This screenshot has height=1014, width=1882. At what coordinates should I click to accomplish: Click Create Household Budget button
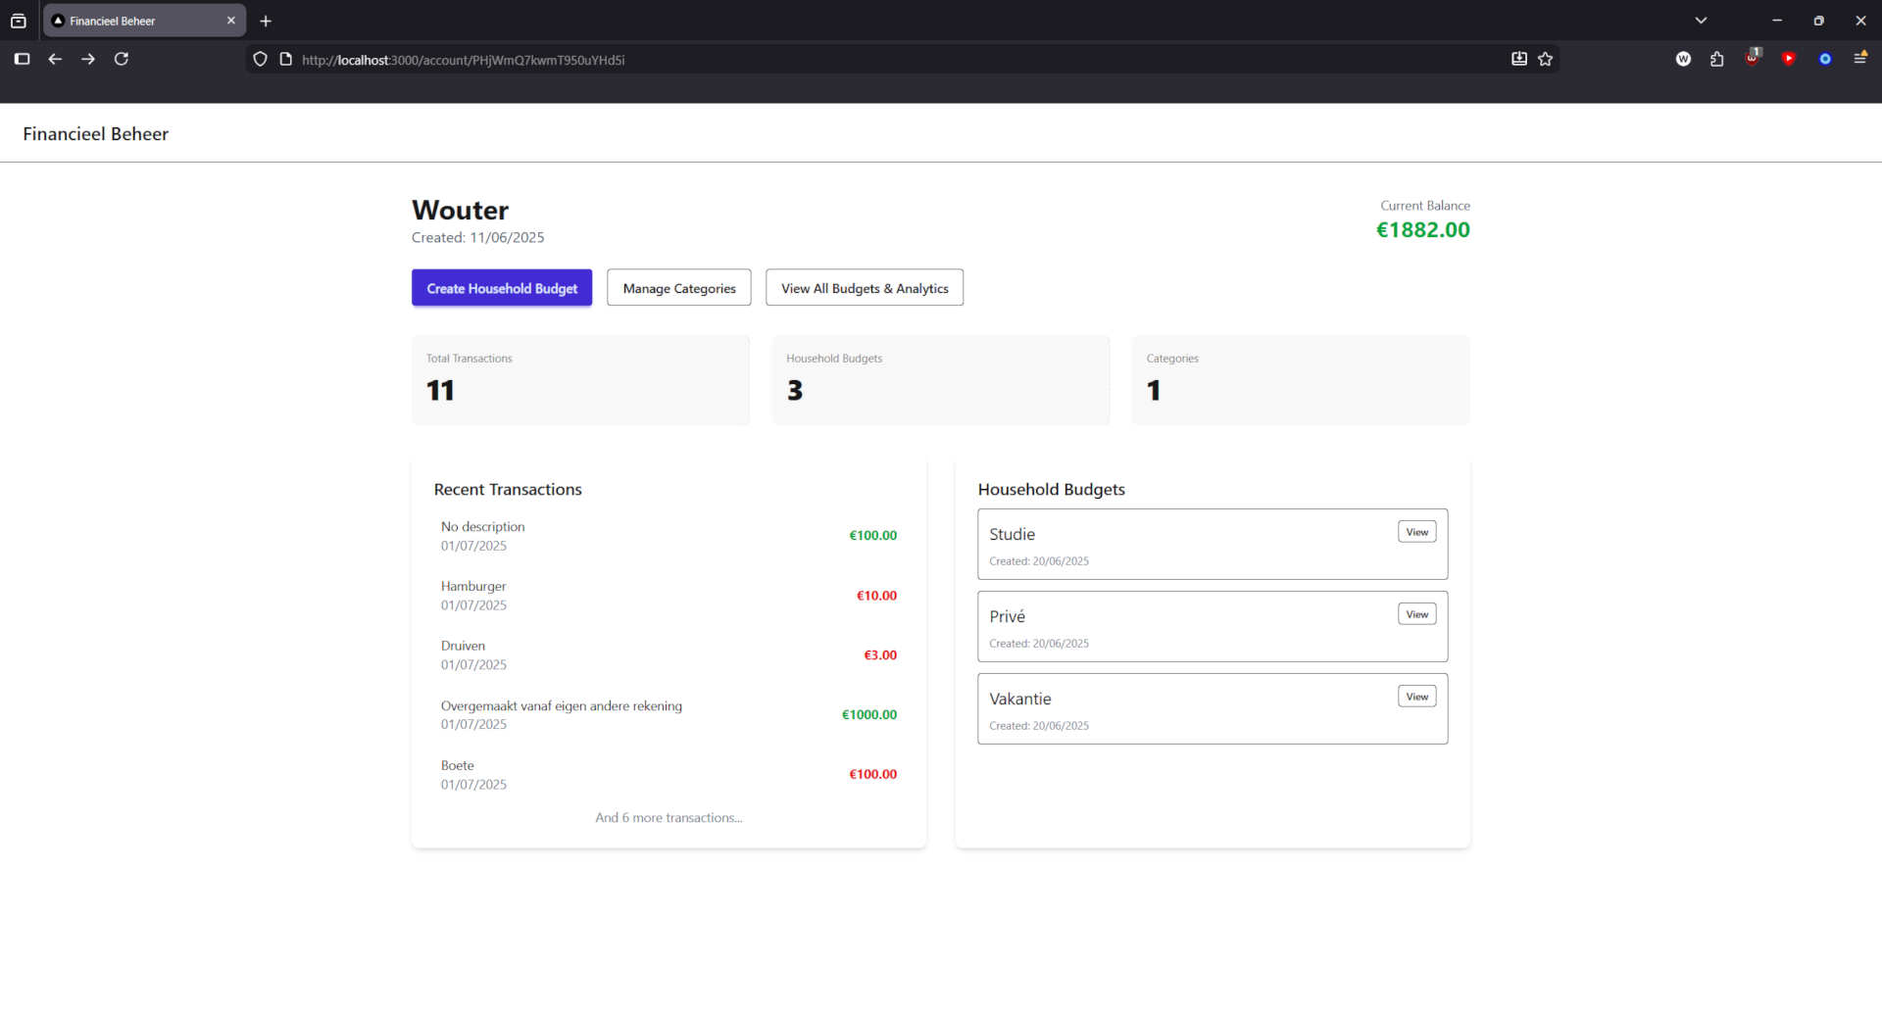tap(502, 288)
